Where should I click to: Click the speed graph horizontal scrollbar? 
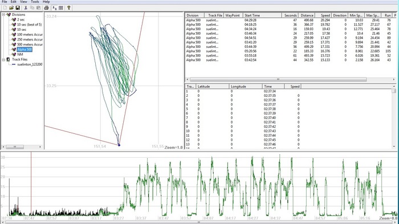[199, 222]
